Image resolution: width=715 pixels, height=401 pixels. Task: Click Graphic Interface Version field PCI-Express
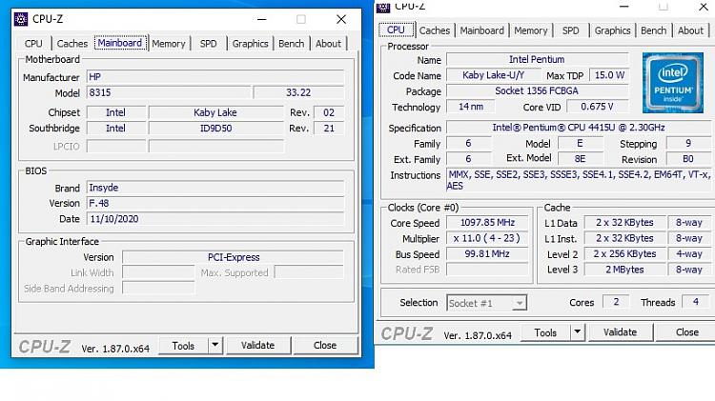click(233, 257)
